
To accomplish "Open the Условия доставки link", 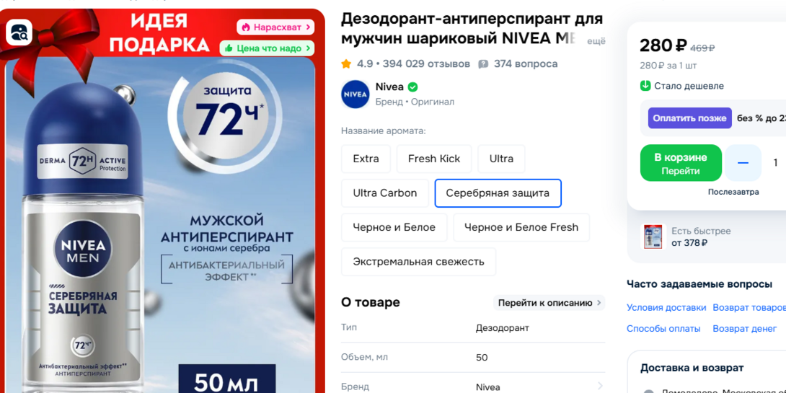I will coord(666,308).
